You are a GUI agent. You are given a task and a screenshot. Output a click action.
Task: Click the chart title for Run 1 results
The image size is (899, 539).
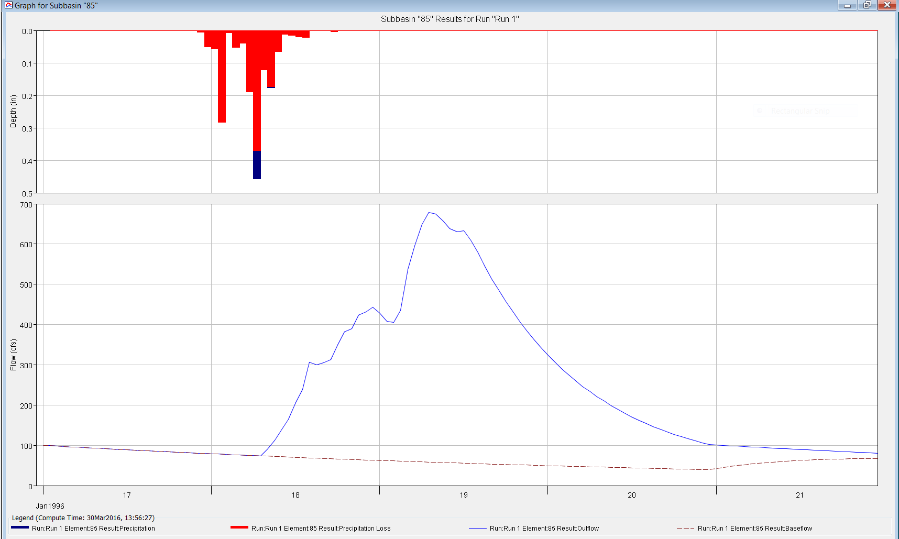(449, 19)
